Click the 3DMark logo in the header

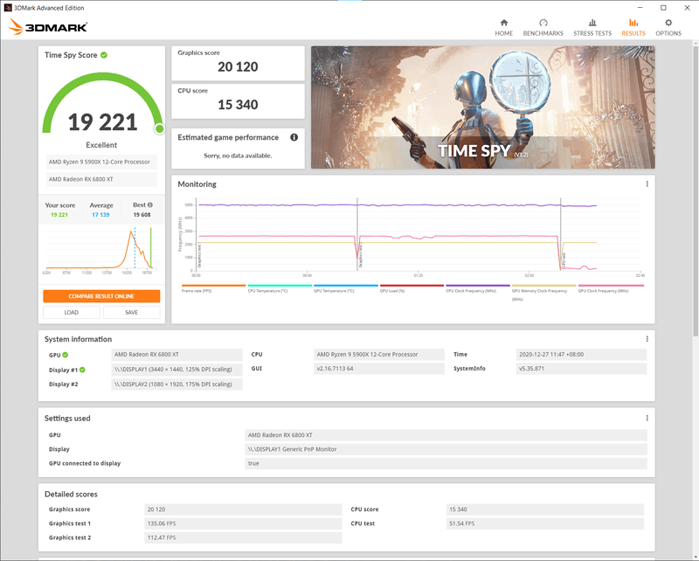click(48, 27)
